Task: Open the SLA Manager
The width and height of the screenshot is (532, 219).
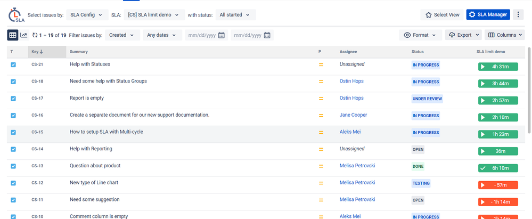Action: 488,14
